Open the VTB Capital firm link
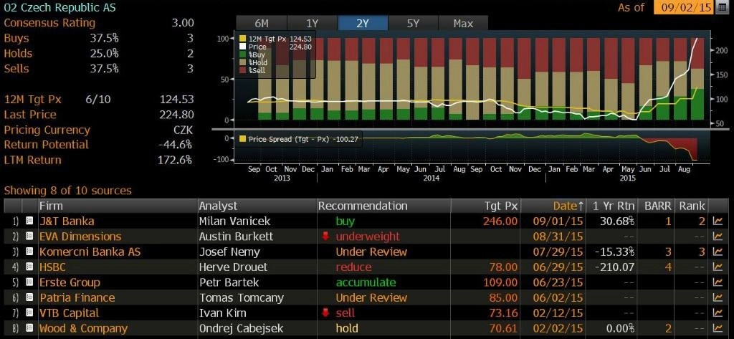 [x=69, y=312]
